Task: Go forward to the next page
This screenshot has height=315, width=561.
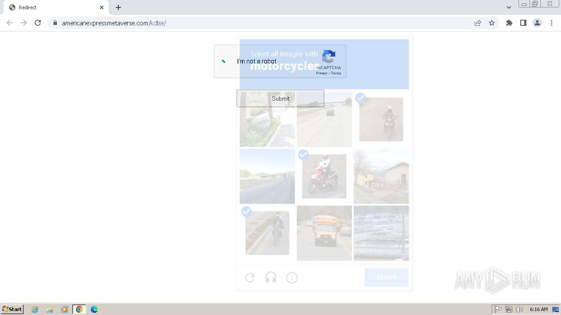Action: tap(24, 23)
